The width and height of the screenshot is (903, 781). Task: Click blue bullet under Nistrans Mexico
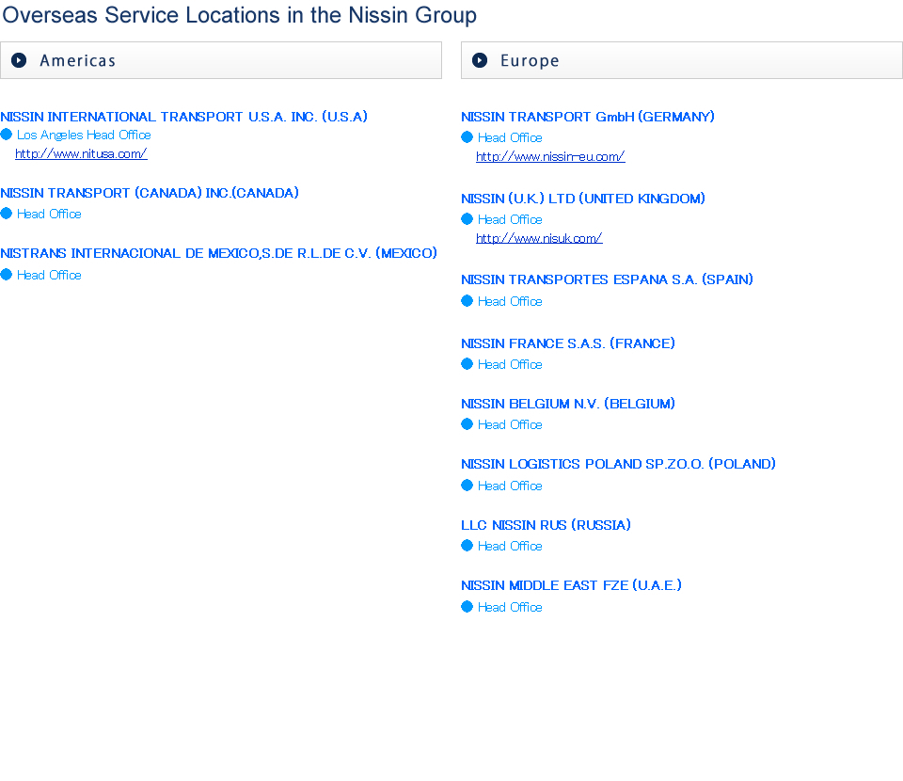tap(7, 275)
